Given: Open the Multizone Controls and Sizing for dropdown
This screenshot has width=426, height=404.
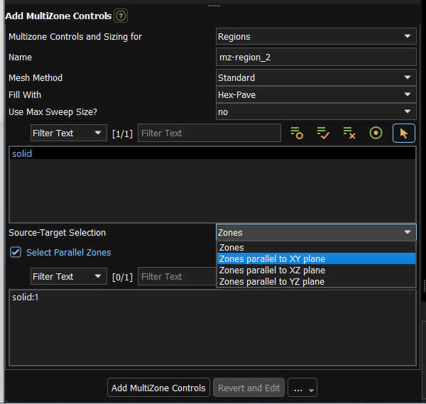Looking at the screenshot, I should [315, 36].
